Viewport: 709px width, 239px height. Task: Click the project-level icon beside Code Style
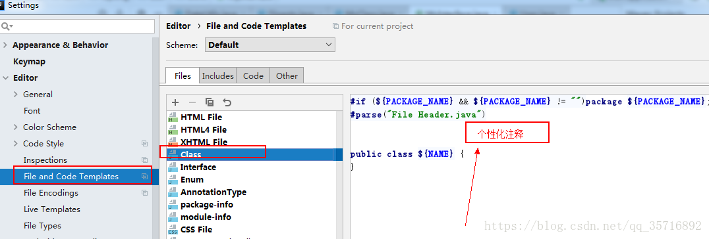click(145, 144)
